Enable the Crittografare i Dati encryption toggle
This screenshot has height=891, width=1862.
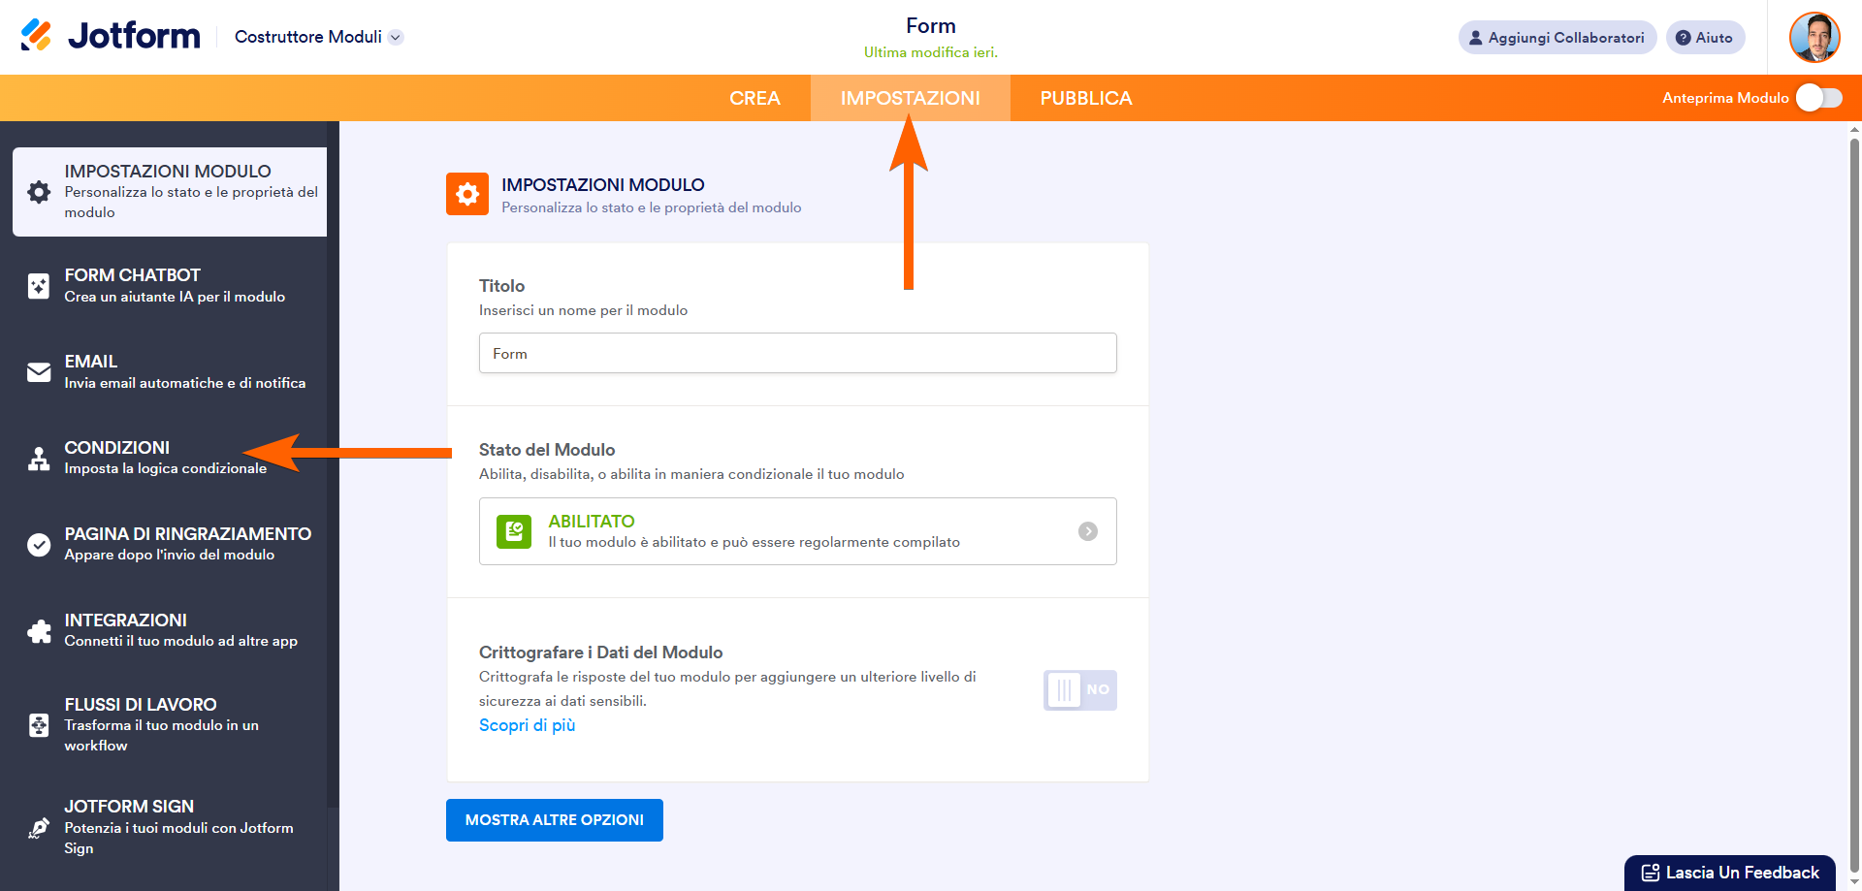(1080, 690)
